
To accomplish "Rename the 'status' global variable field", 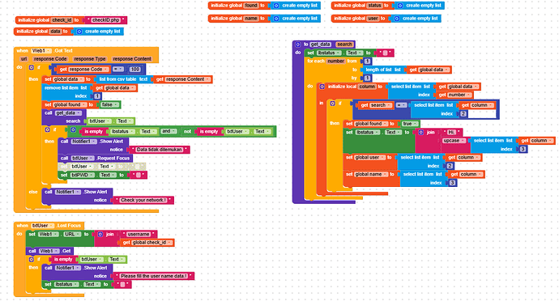I will [x=374, y=6].
